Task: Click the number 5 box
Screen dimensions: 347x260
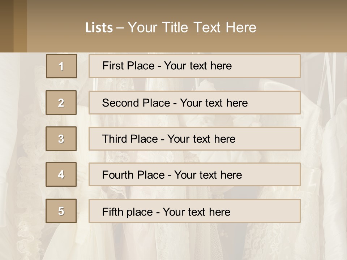Action: point(61,211)
